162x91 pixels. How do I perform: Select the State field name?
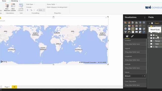coord(157,44)
